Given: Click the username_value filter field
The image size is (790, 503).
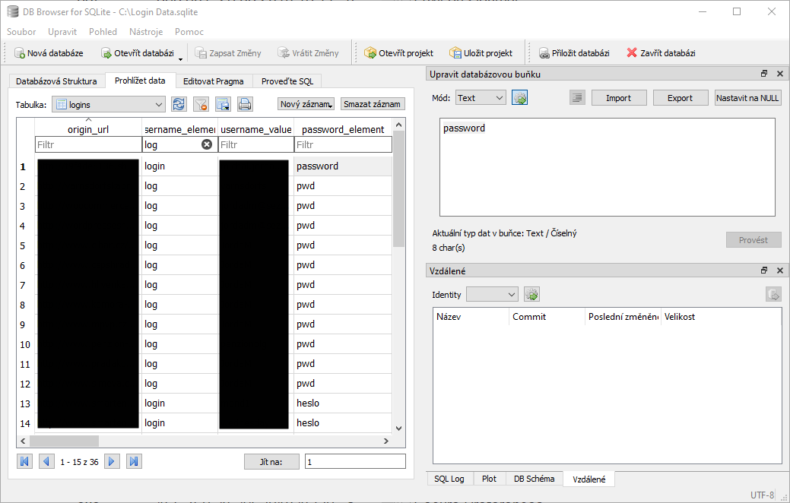Looking at the screenshot, I should tap(256, 145).
